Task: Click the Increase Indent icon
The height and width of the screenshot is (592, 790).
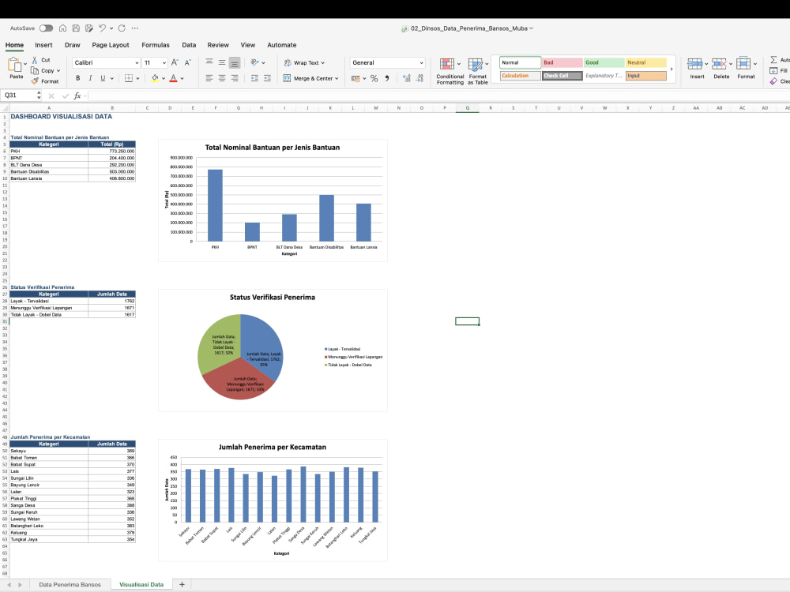Action: click(x=267, y=78)
